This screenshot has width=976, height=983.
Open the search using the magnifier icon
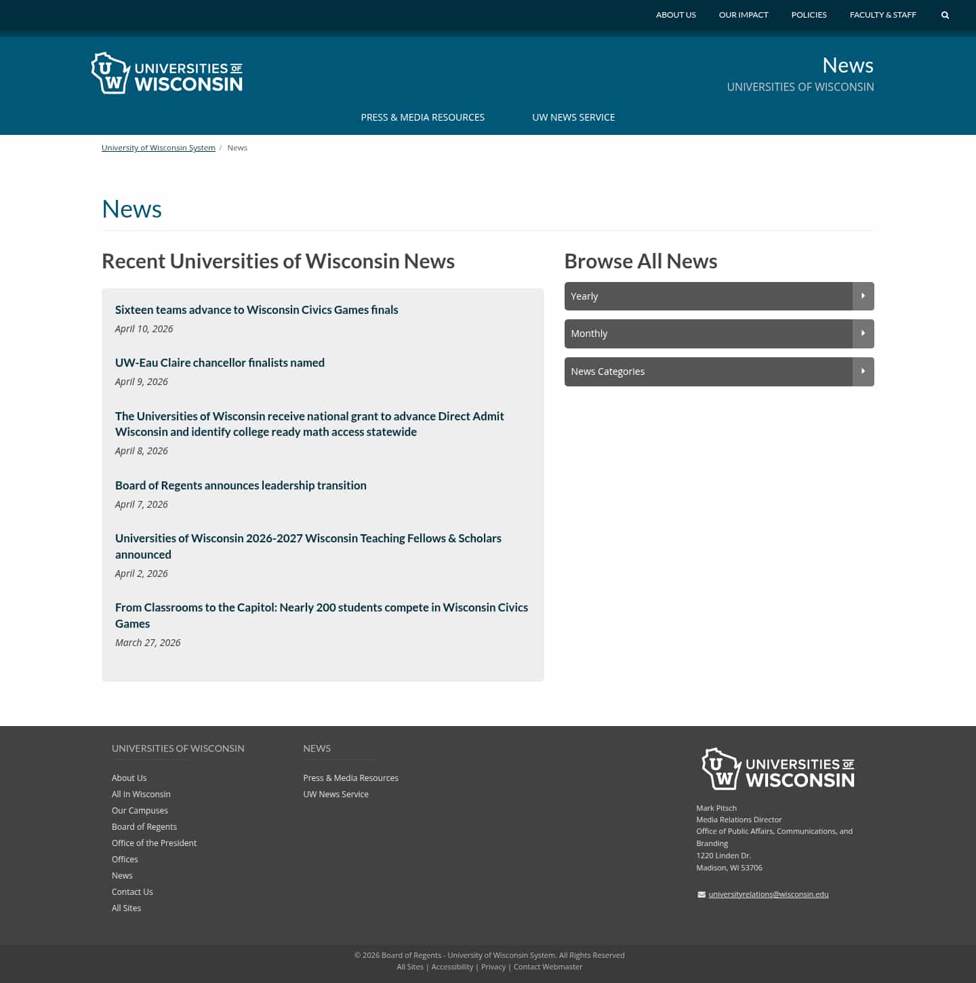click(x=945, y=14)
